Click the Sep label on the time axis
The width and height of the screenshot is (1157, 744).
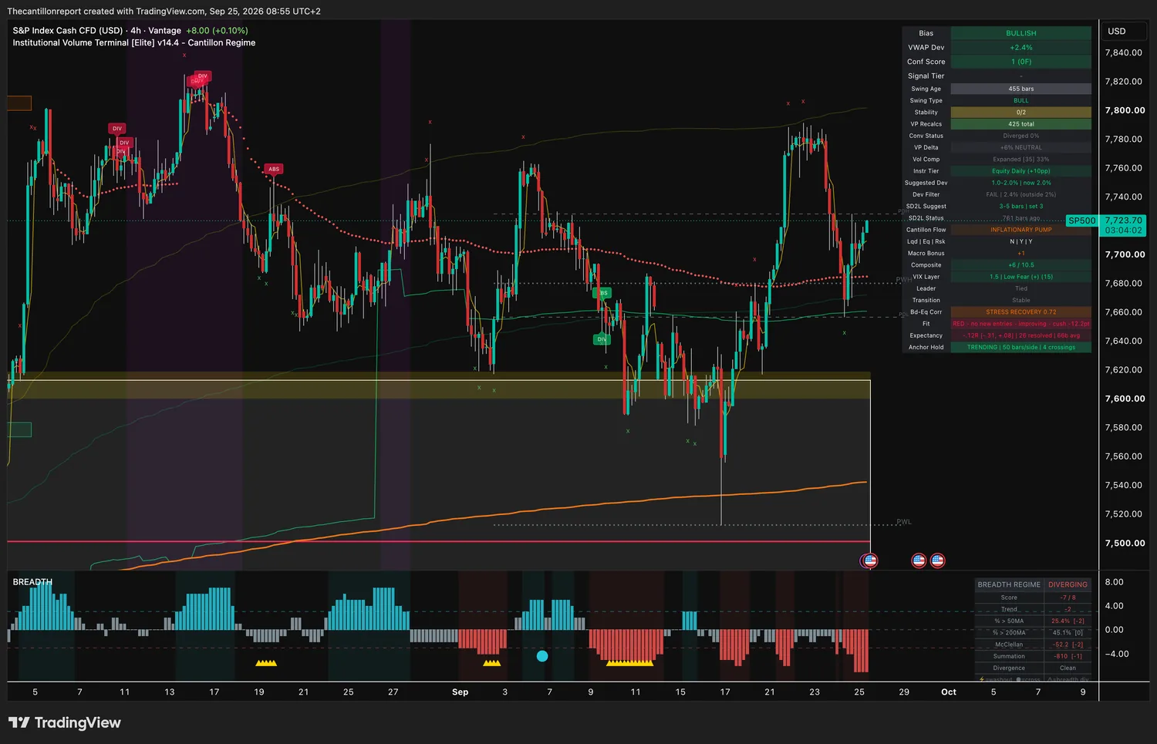[460, 692]
